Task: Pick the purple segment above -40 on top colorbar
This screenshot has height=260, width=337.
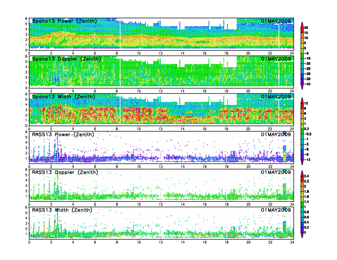Action: [302, 82]
